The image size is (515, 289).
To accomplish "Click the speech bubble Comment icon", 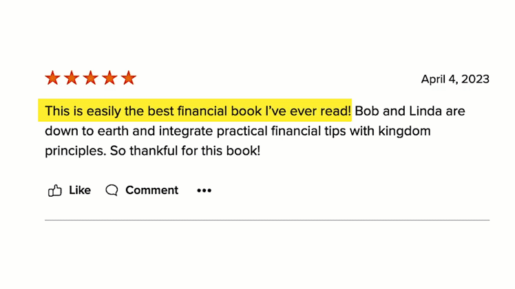I will pyautogui.click(x=112, y=190).
